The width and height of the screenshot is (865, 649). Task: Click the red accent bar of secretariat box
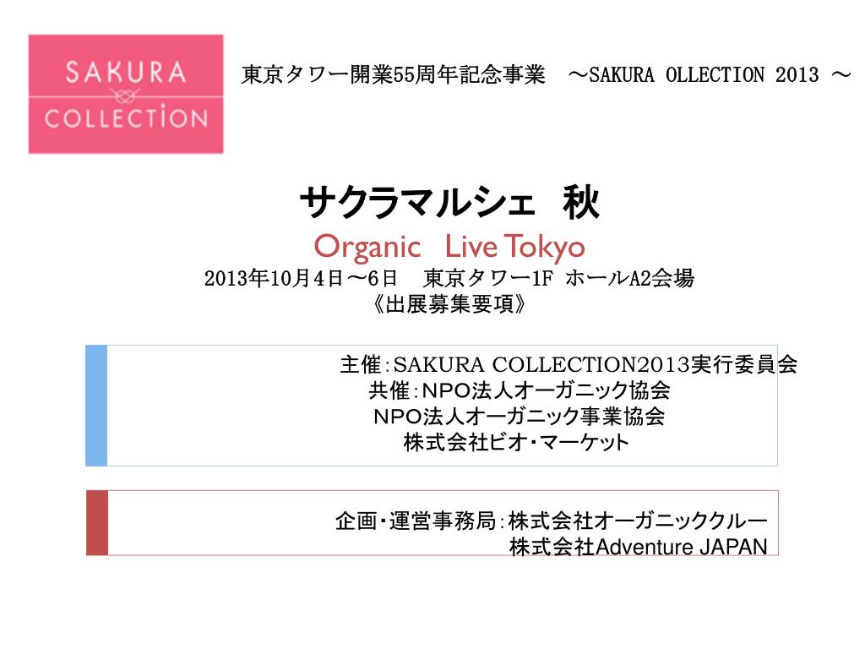point(97,522)
